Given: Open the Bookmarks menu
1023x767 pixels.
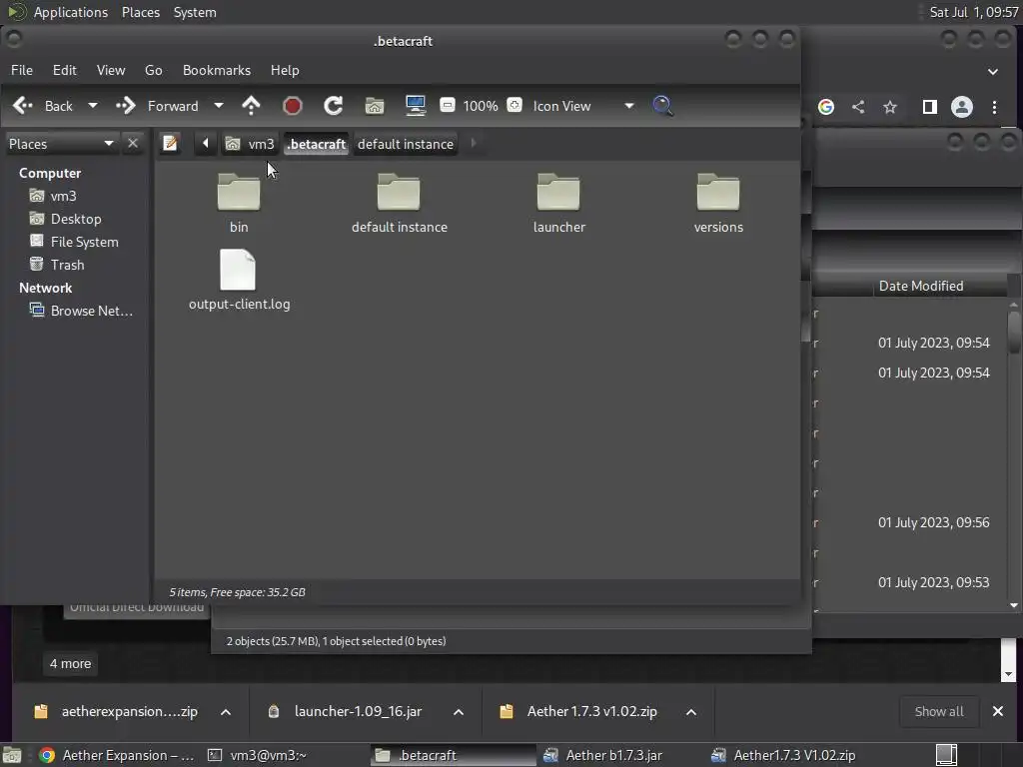Looking at the screenshot, I should pos(217,70).
